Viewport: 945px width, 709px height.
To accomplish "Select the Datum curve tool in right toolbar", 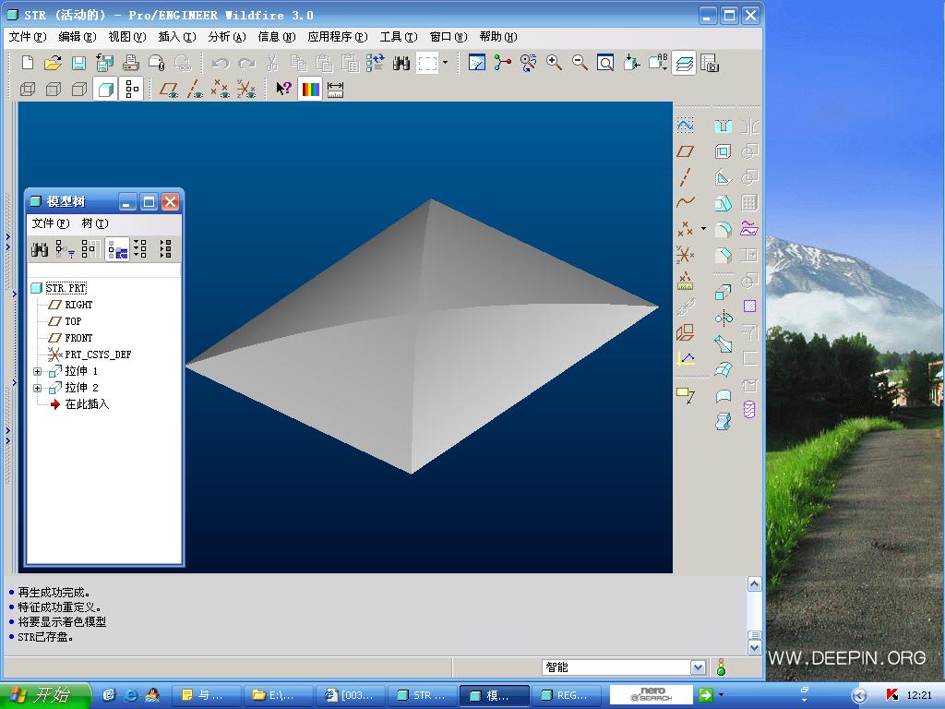I will coord(686,202).
